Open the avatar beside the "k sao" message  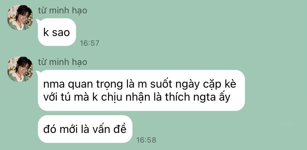click(x=20, y=17)
